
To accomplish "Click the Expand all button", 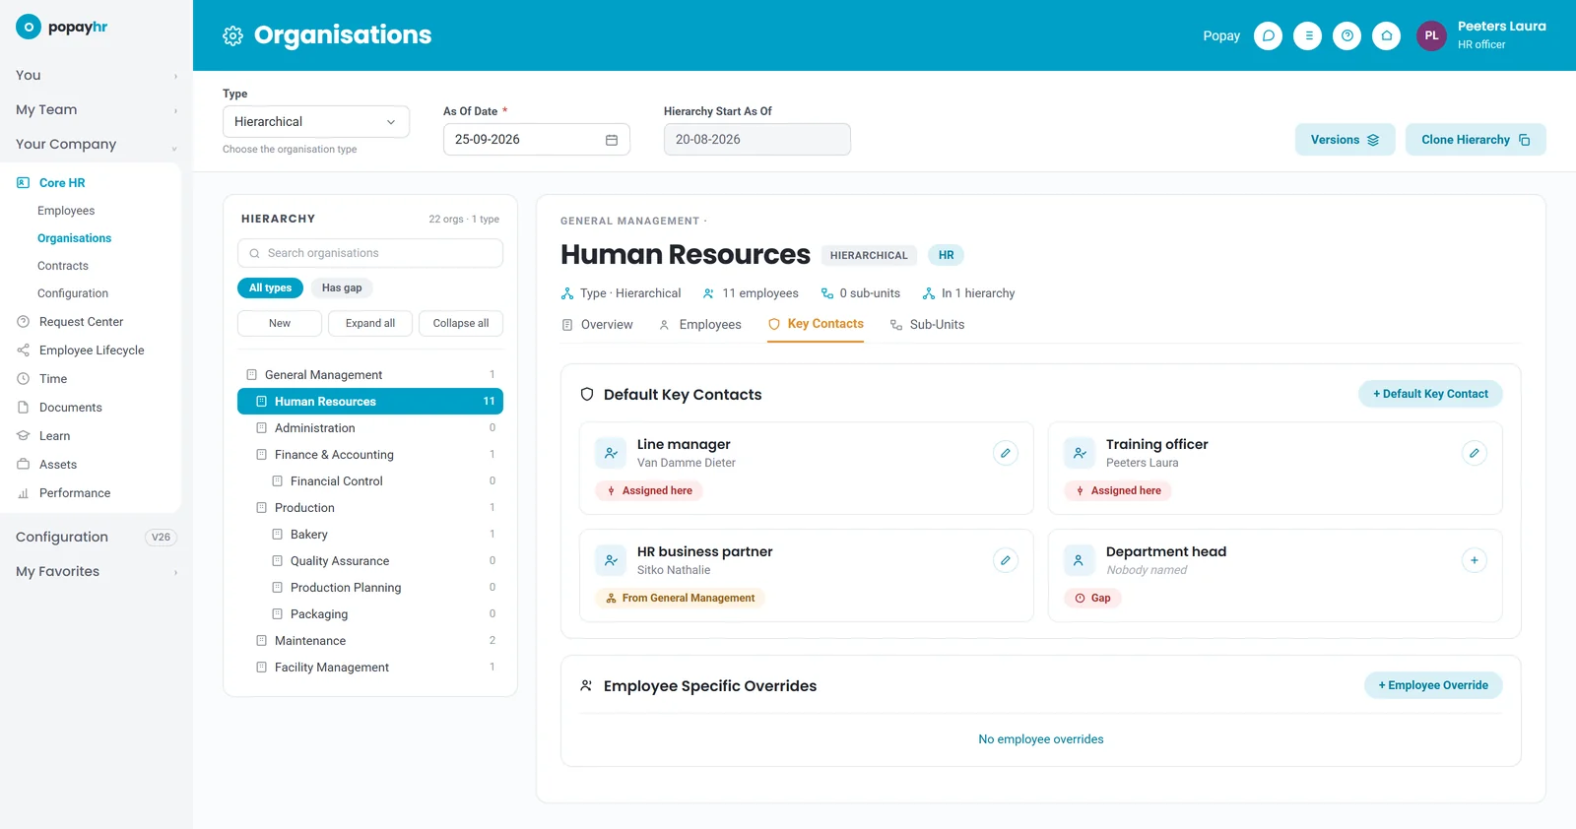I will 370,323.
